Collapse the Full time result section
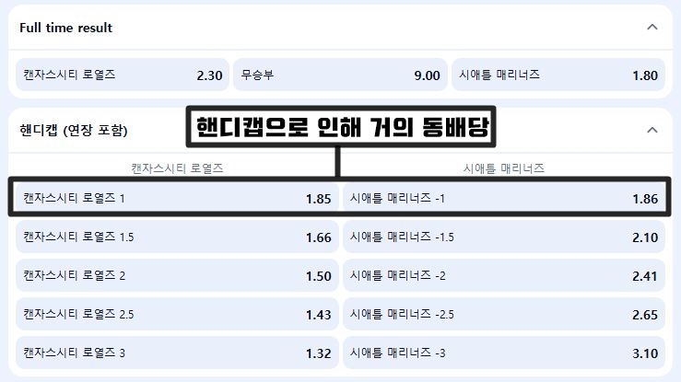 tap(652, 28)
